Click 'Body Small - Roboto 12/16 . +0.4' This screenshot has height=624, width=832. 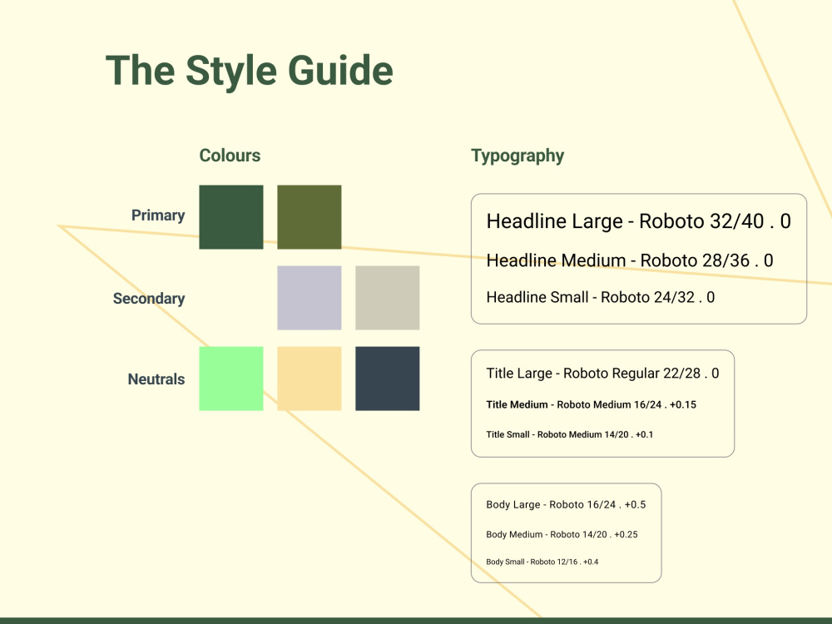tap(542, 562)
